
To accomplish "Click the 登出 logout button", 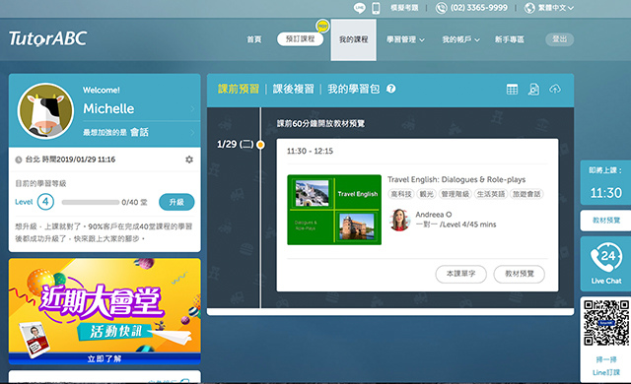I will click(x=559, y=39).
